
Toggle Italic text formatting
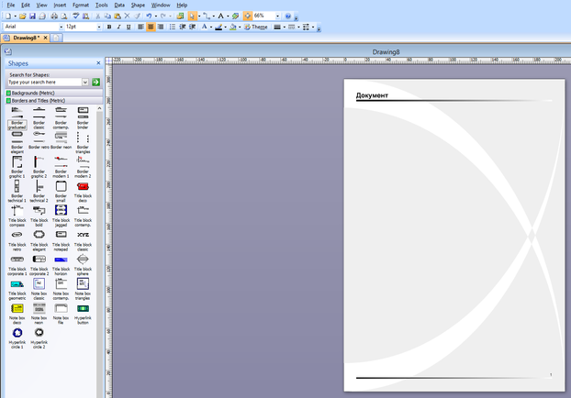pyautogui.click(x=118, y=27)
